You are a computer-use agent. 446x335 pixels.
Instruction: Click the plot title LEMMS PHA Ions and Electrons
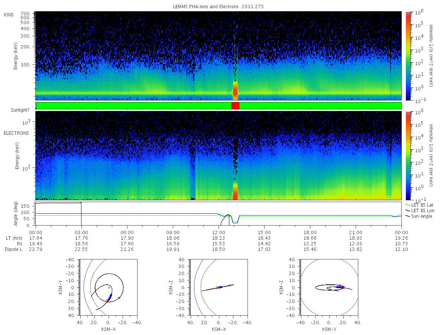coord(219,7)
